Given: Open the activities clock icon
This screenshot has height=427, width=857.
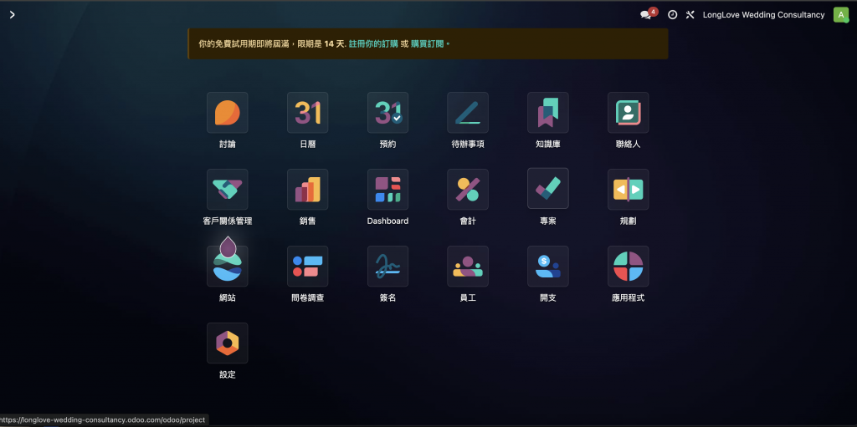Looking at the screenshot, I should pos(673,15).
